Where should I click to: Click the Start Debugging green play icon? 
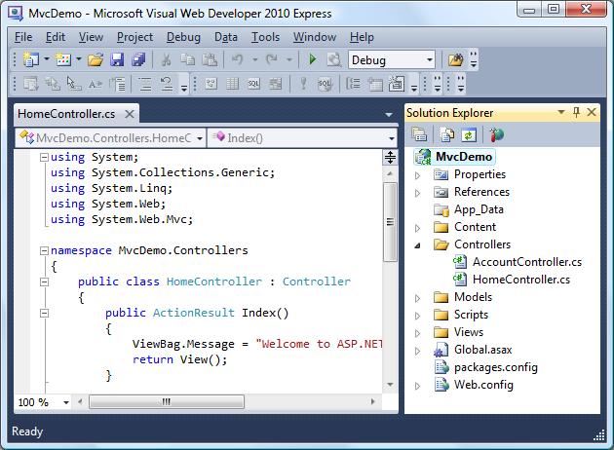tap(312, 59)
